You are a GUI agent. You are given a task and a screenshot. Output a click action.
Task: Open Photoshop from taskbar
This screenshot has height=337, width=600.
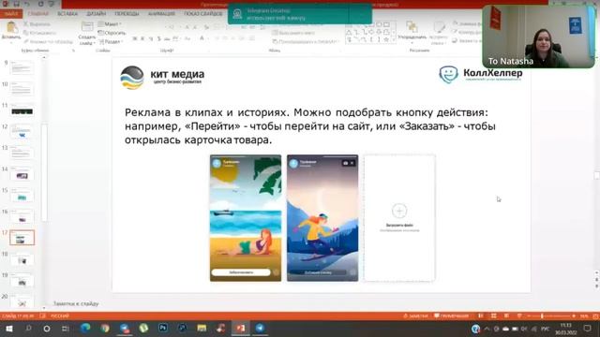click(x=163, y=329)
